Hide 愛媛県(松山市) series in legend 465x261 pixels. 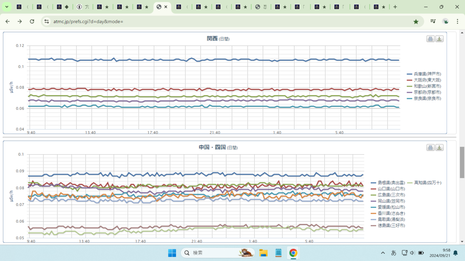(x=388, y=207)
